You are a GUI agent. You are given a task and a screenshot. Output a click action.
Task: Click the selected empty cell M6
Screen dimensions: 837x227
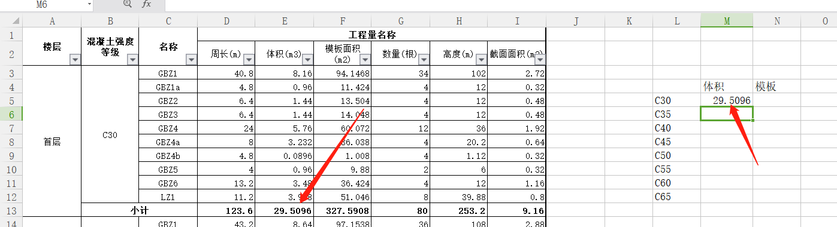[x=726, y=114]
